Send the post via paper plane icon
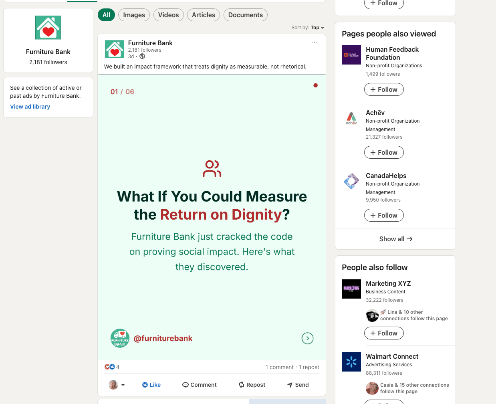 click(x=290, y=385)
